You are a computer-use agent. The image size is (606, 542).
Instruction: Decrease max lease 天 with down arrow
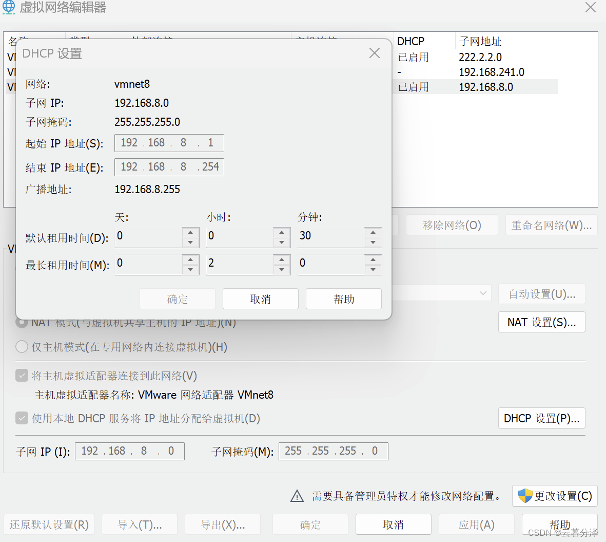click(x=190, y=270)
